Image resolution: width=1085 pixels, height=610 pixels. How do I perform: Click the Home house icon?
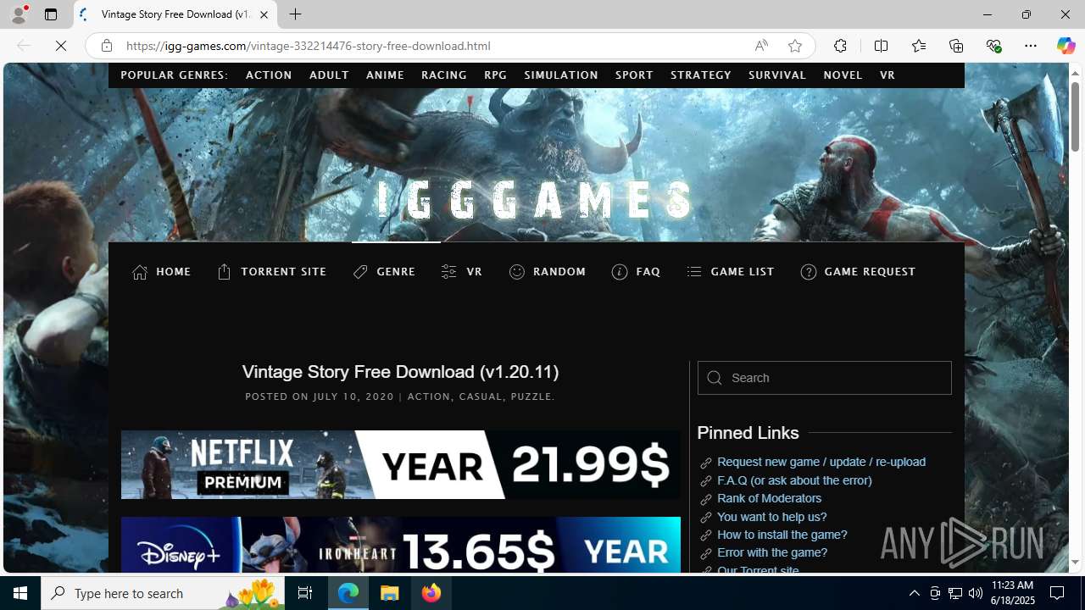tap(140, 272)
